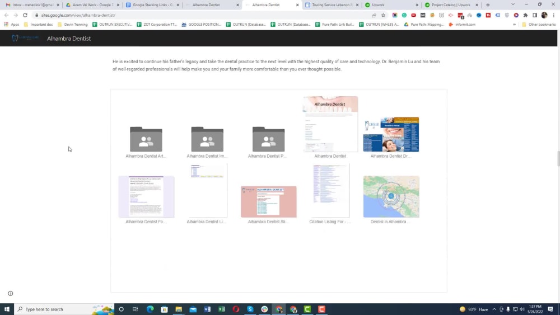Bookmark this page with the star icon
Image resolution: width=560 pixels, height=315 pixels.
click(383, 15)
